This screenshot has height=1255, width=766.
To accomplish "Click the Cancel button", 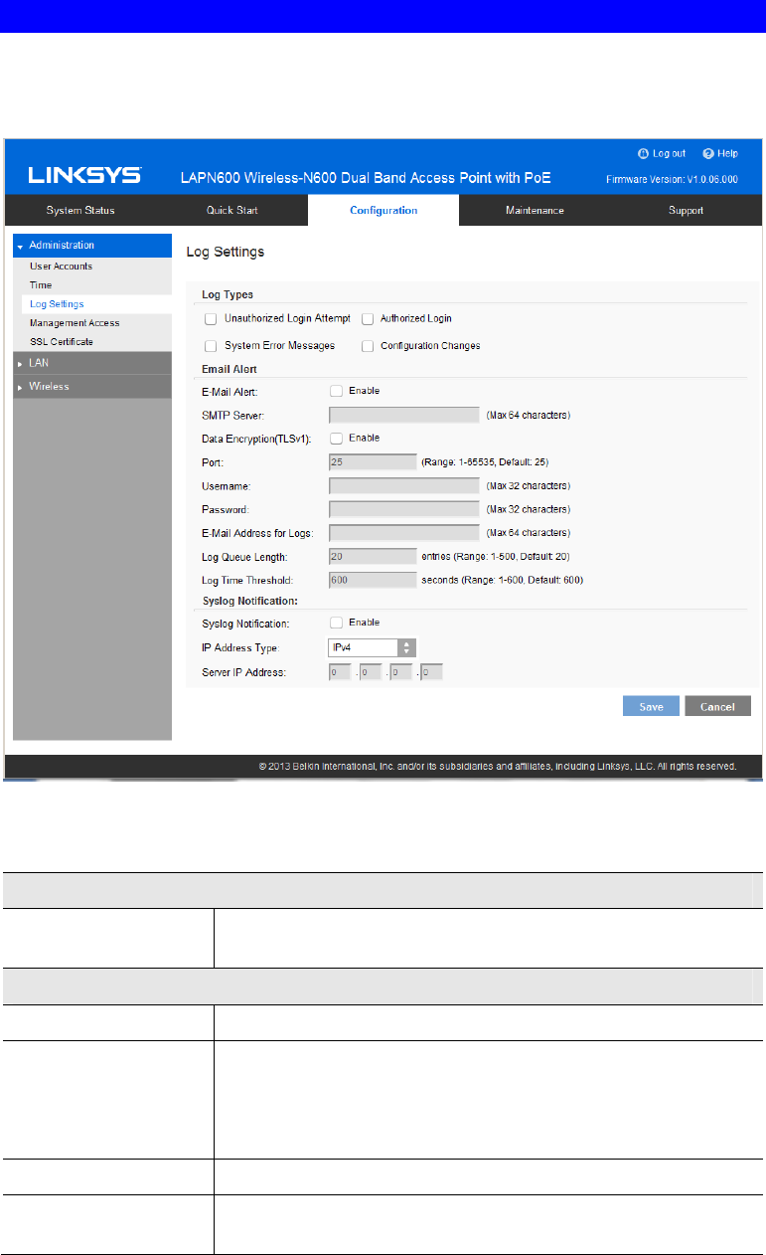I will pyautogui.click(x=717, y=706).
